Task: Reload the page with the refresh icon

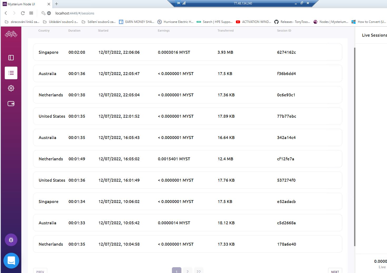Action: (x=23, y=13)
